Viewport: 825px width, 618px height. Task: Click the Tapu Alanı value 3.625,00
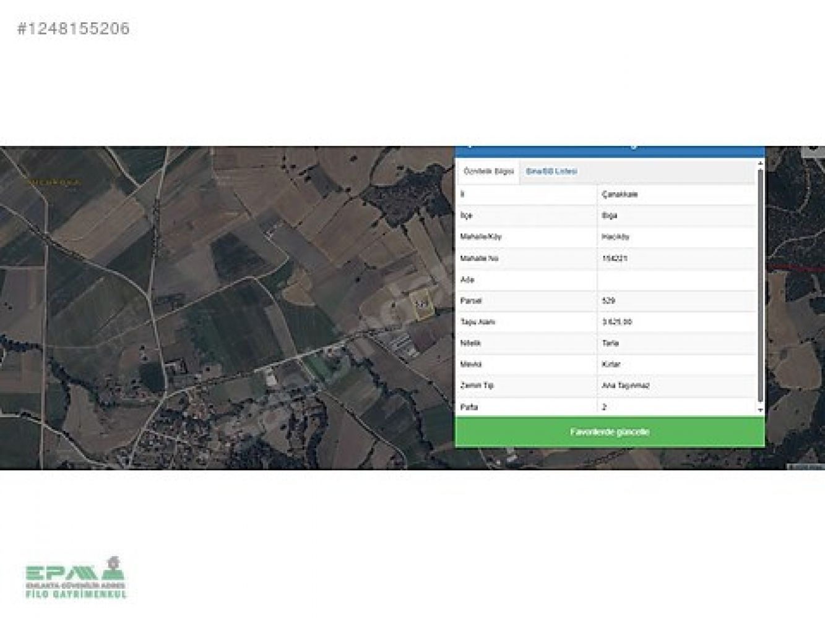click(617, 322)
